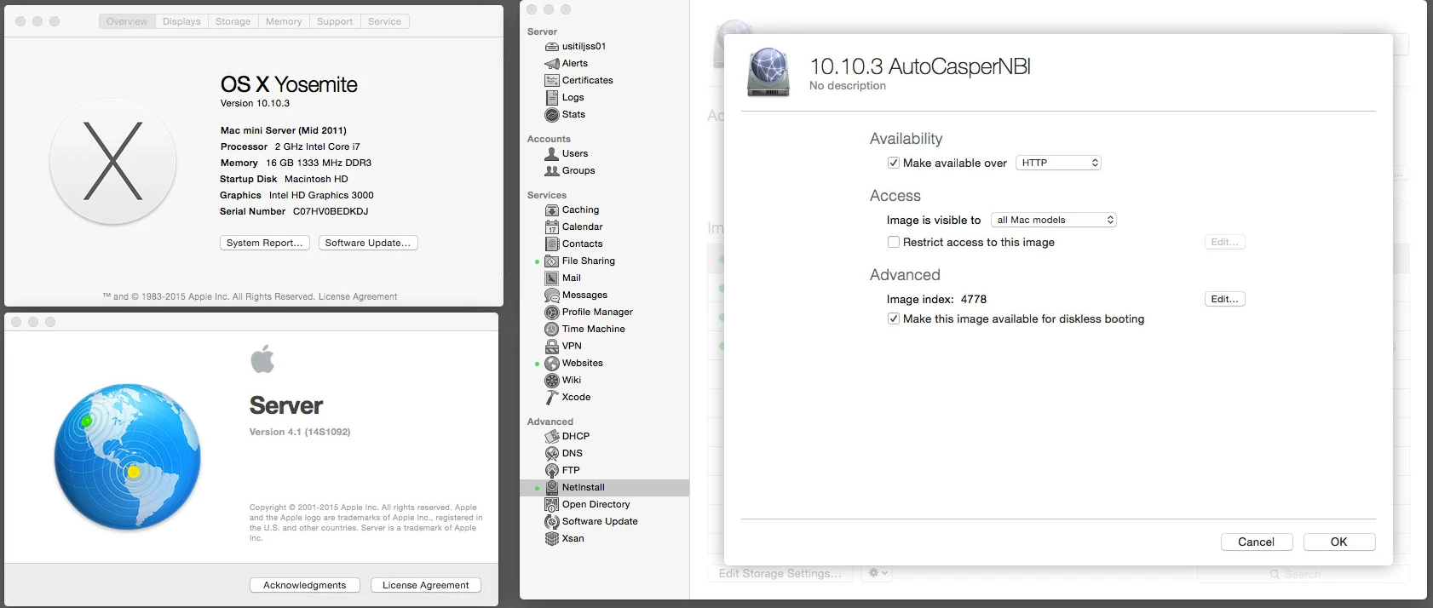Open Alerts megaphone icon in sidebar
Image resolution: width=1433 pixels, height=608 pixels.
pyautogui.click(x=552, y=63)
